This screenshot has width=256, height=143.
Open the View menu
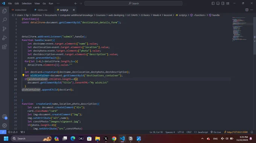pyautogui.click(x=37, y=3)
